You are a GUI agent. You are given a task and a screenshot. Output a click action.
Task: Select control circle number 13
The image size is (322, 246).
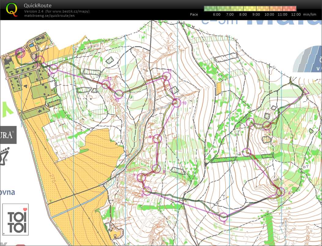click(x=106, y=84)
